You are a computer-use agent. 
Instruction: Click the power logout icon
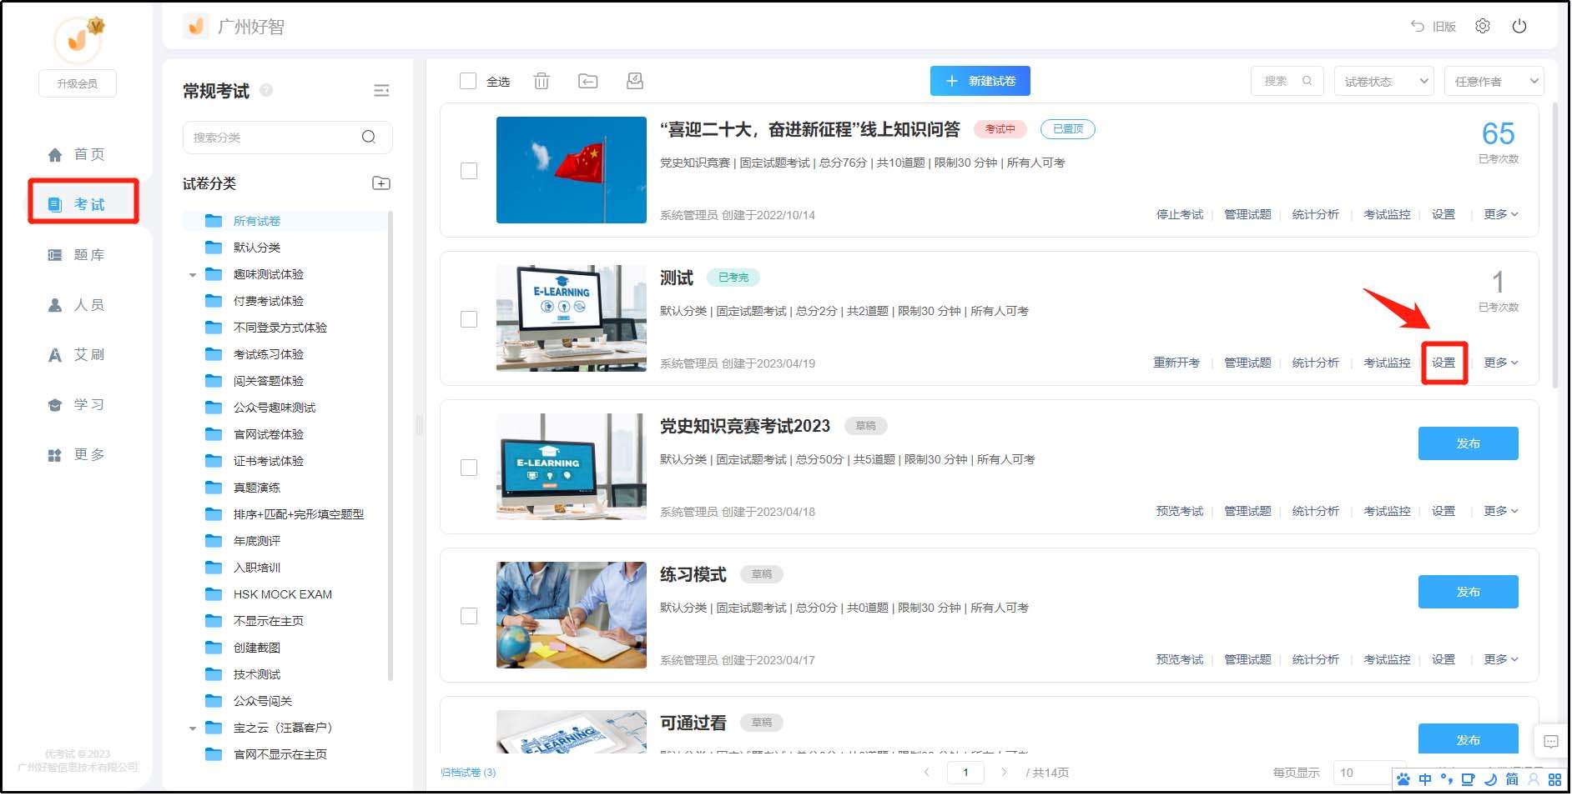pos(1519,27)
